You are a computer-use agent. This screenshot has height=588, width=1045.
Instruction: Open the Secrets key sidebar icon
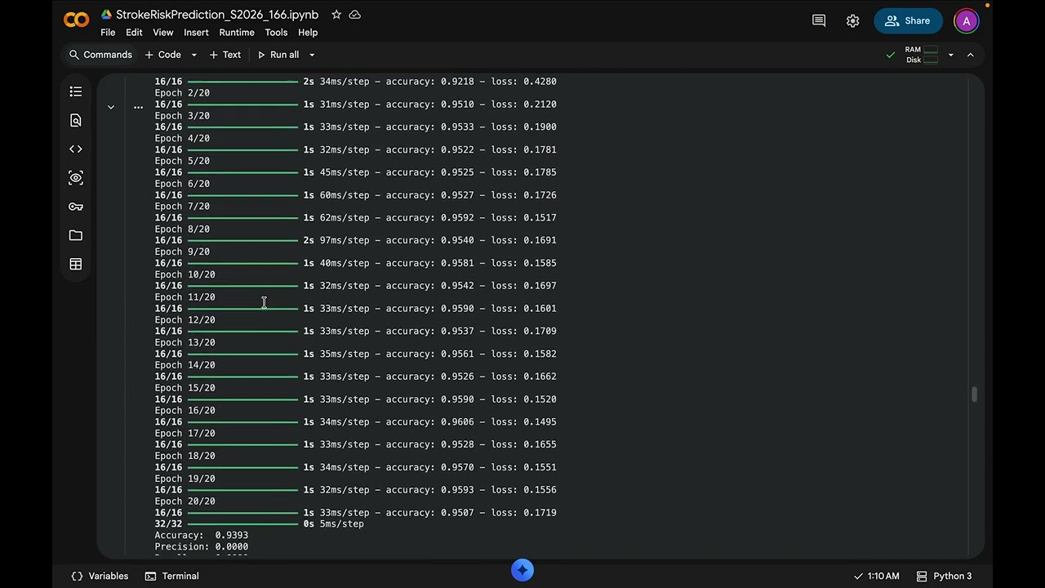tap(76, 207)
